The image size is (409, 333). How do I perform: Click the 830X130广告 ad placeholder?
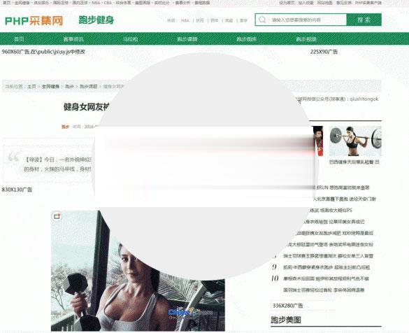[x=17, y=190]
